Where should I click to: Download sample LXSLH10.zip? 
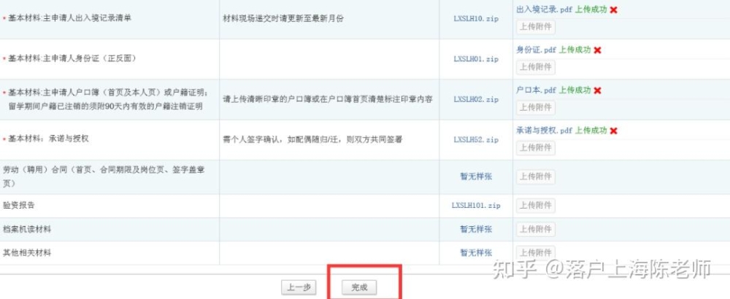pyautogui.click(x=476, y=19)
